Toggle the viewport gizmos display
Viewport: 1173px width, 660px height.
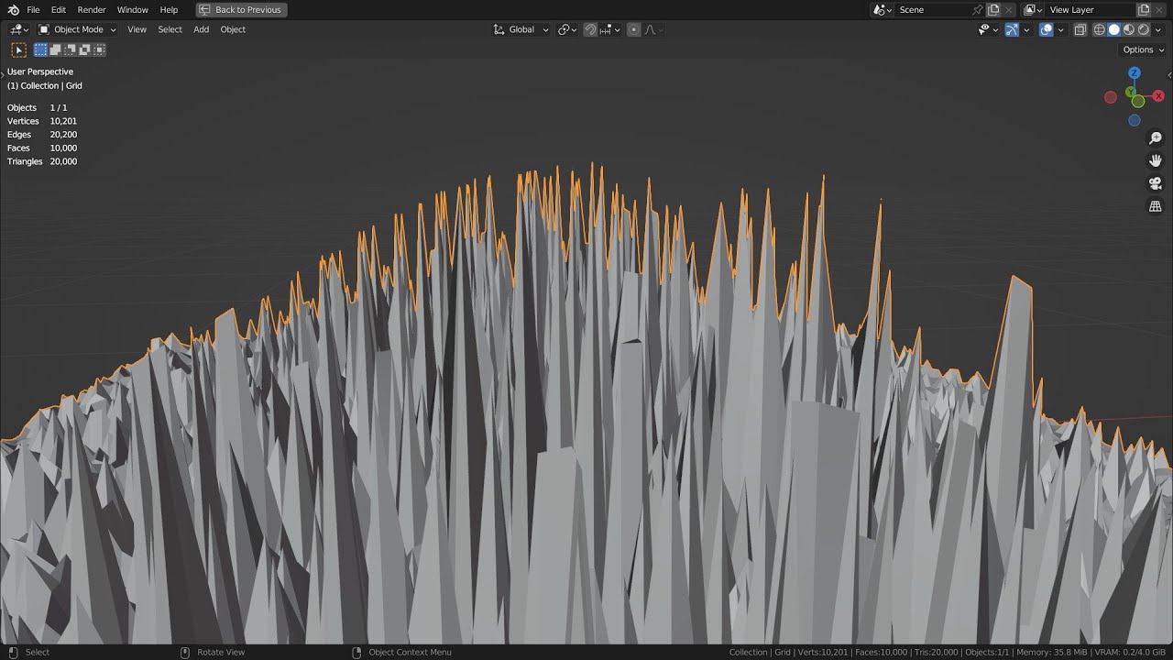pos(1012,29)
